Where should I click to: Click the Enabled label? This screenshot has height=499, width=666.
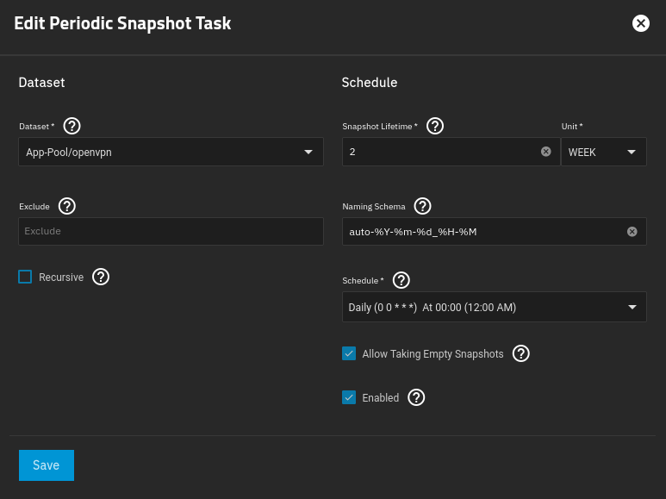pos(381,398)
